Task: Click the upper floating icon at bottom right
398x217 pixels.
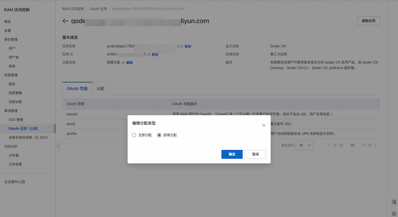Action: point(394,202)
